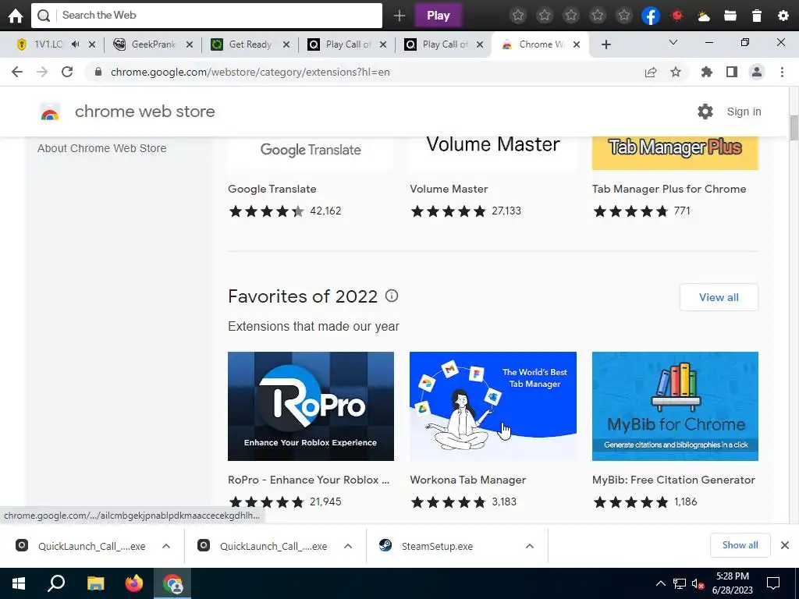Screen dimensions: 799x599
Task: Open the RoPro extension thumbnail
Action: [311, 406]
